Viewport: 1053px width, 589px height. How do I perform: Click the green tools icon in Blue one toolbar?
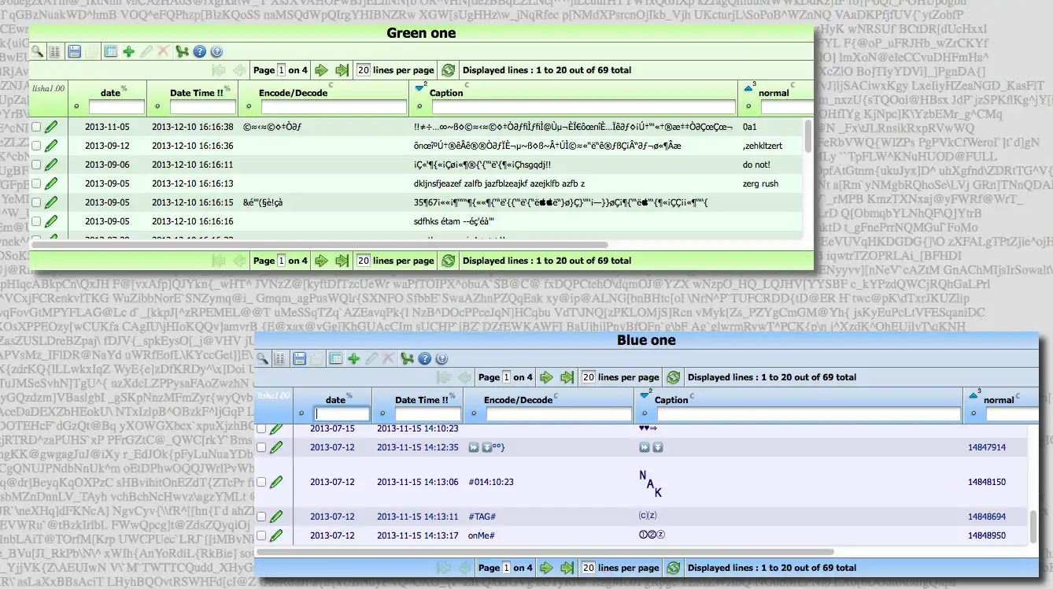408,358
